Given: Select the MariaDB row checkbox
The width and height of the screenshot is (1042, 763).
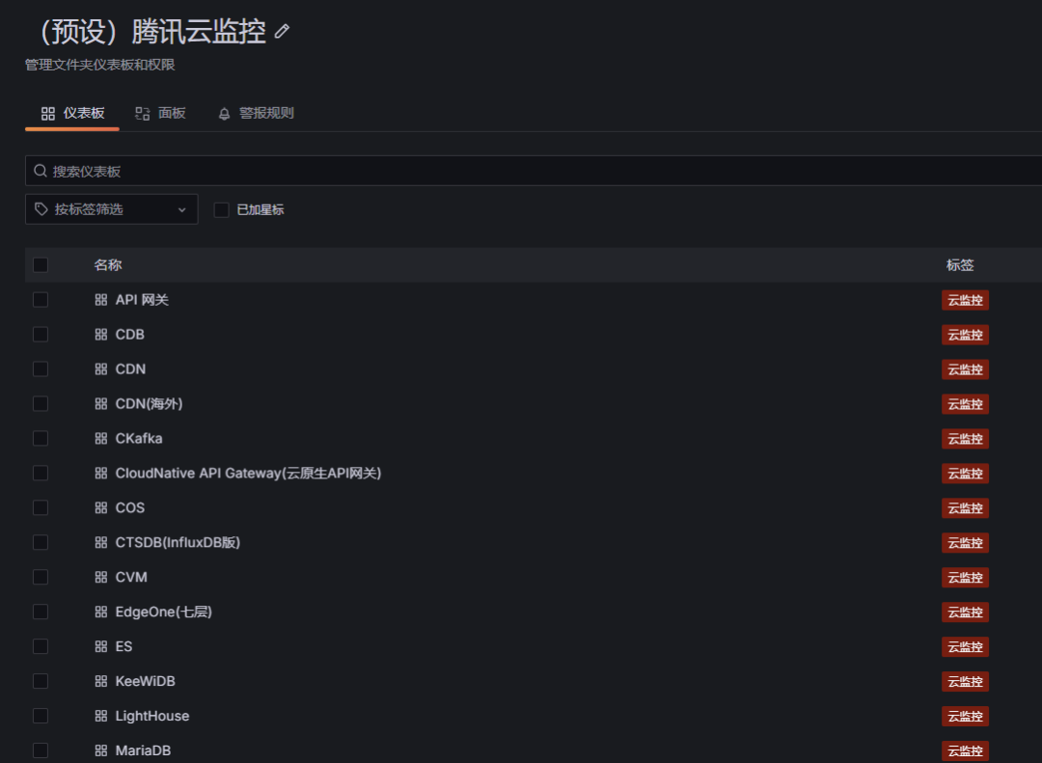Looking at the screenshot, I should (41, 750).
